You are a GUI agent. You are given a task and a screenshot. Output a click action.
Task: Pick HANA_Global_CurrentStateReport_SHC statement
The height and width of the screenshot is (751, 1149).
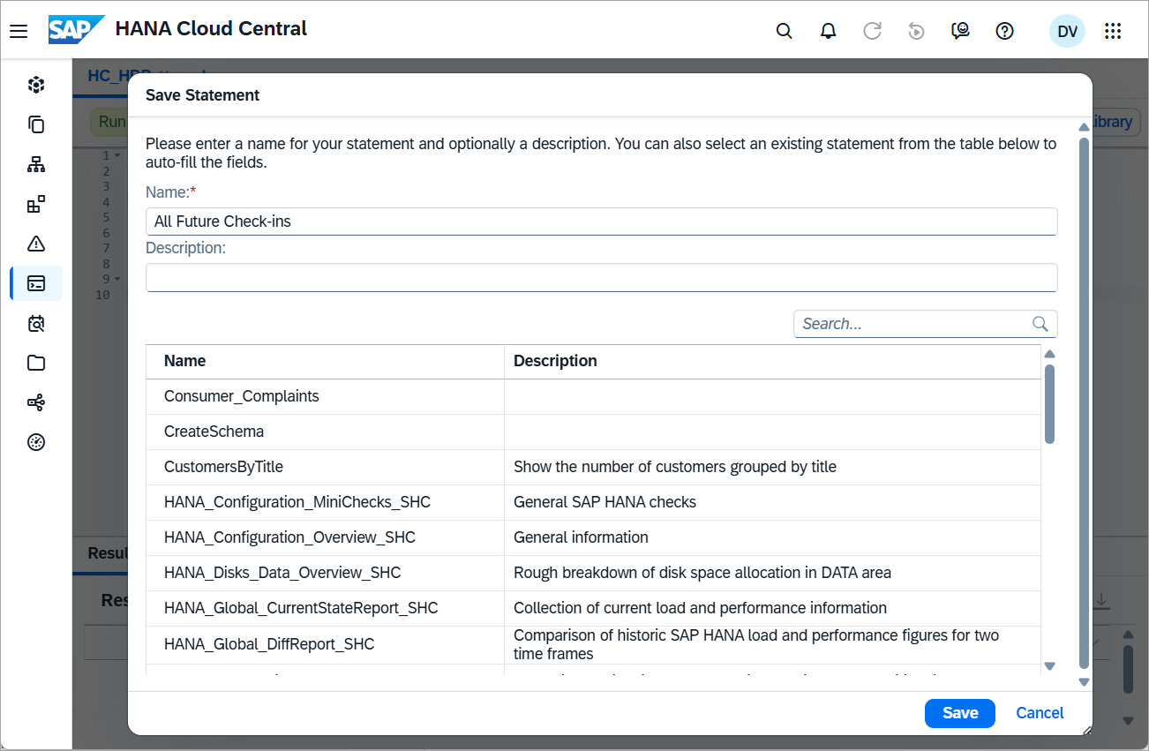(x=593, y=608)
